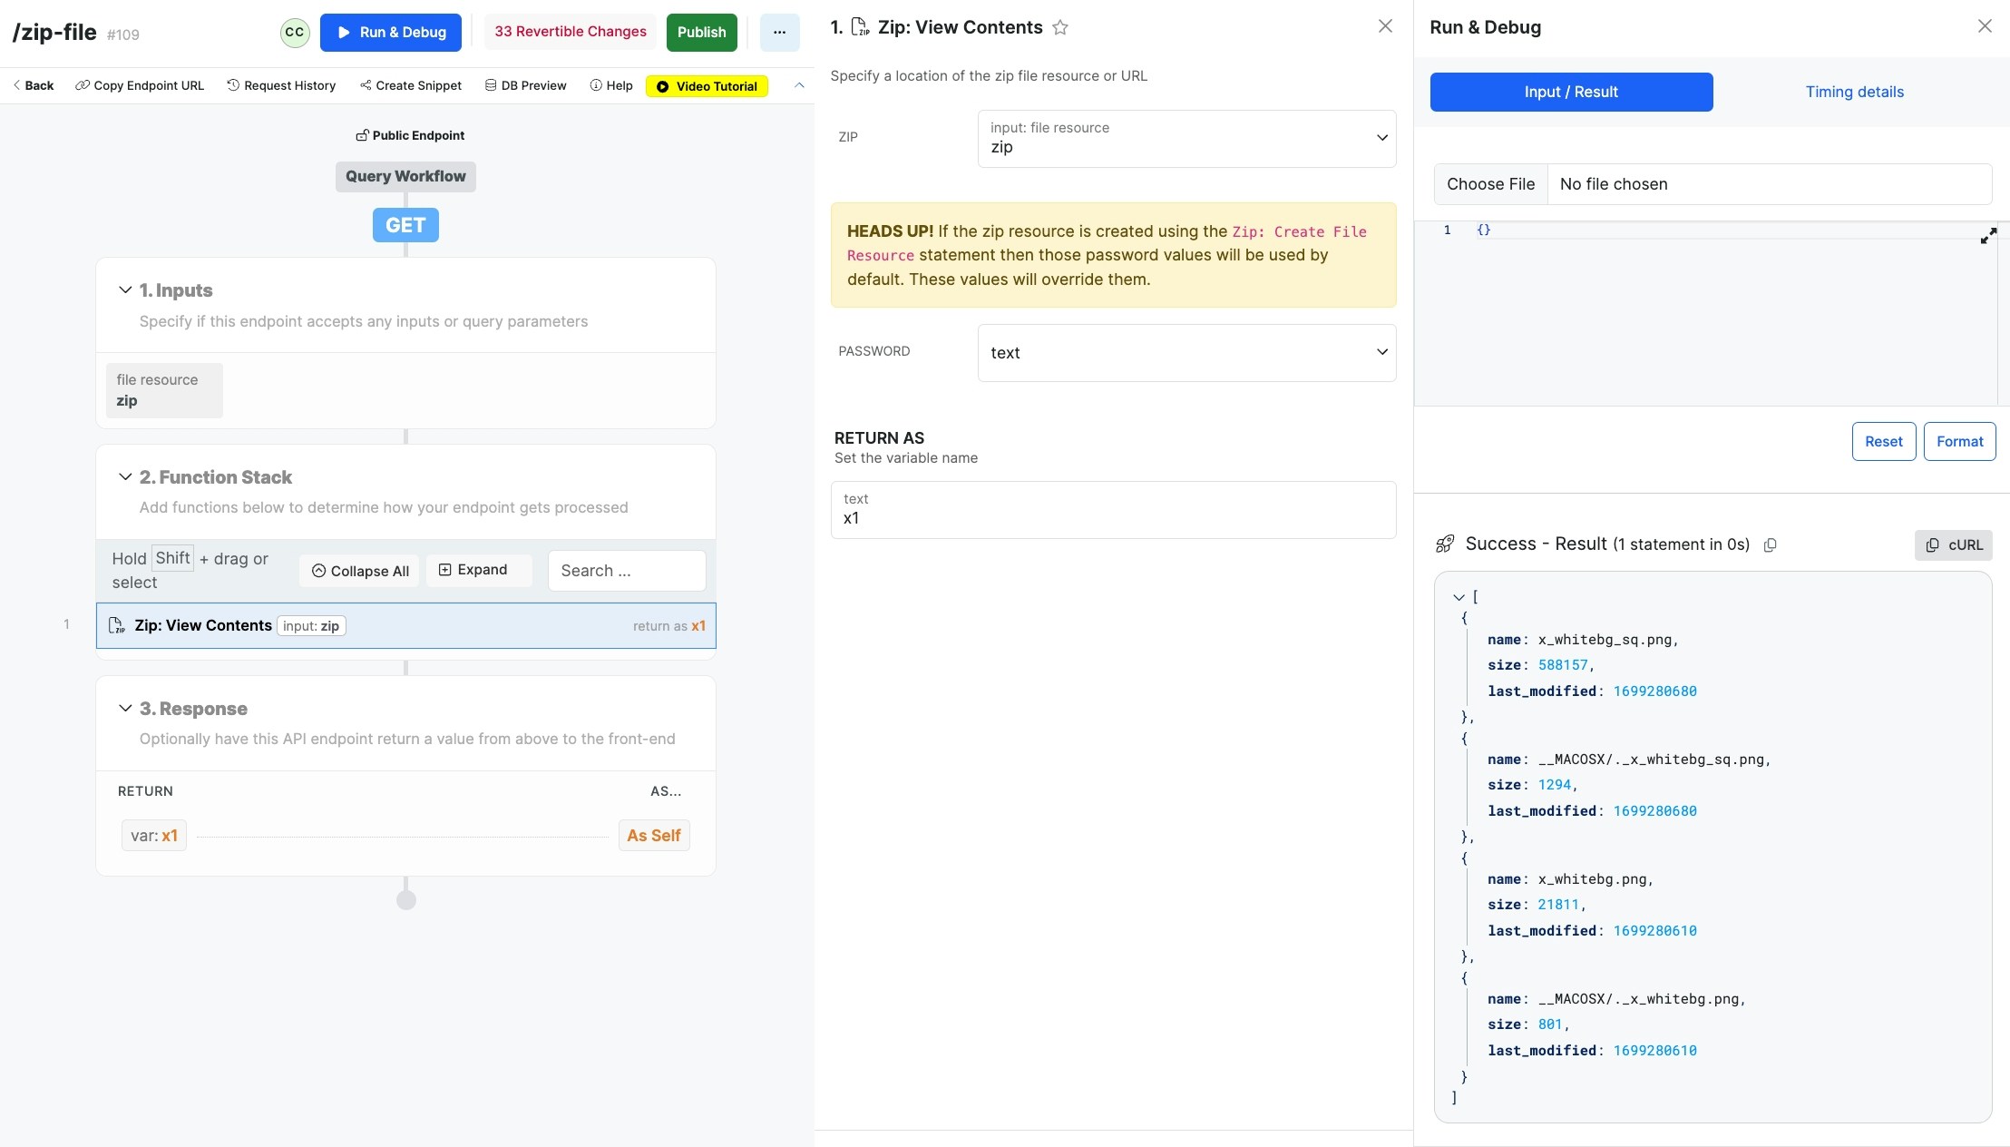Collapse the top toolbar with the up chevron

(x=799, y=85)
